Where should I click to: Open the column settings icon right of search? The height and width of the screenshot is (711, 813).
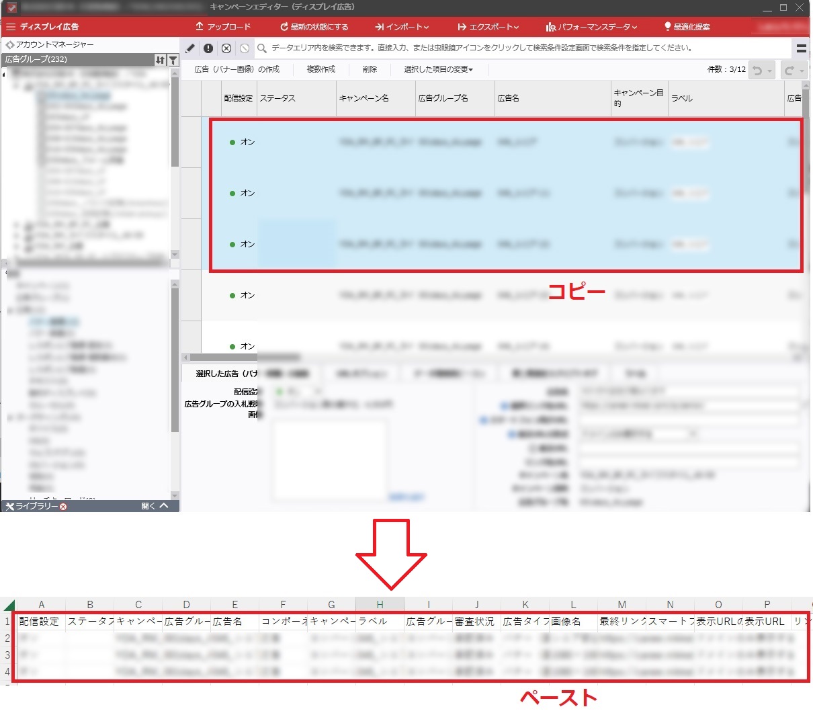801,48
